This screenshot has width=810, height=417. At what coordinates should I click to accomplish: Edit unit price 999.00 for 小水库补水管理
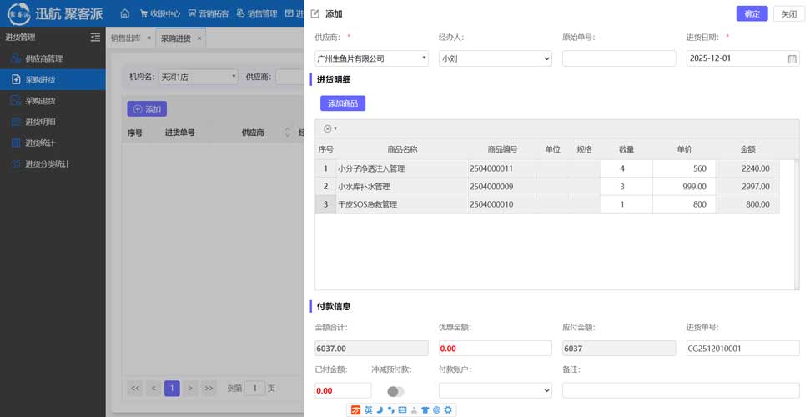684,187
